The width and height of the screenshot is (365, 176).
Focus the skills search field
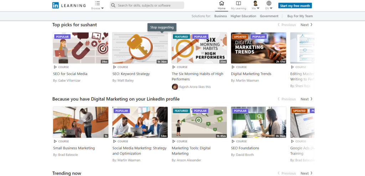[x=147, y=5]
